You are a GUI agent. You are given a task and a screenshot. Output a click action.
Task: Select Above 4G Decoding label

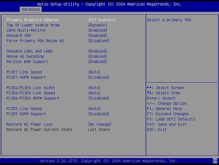[x=25, y=56]
